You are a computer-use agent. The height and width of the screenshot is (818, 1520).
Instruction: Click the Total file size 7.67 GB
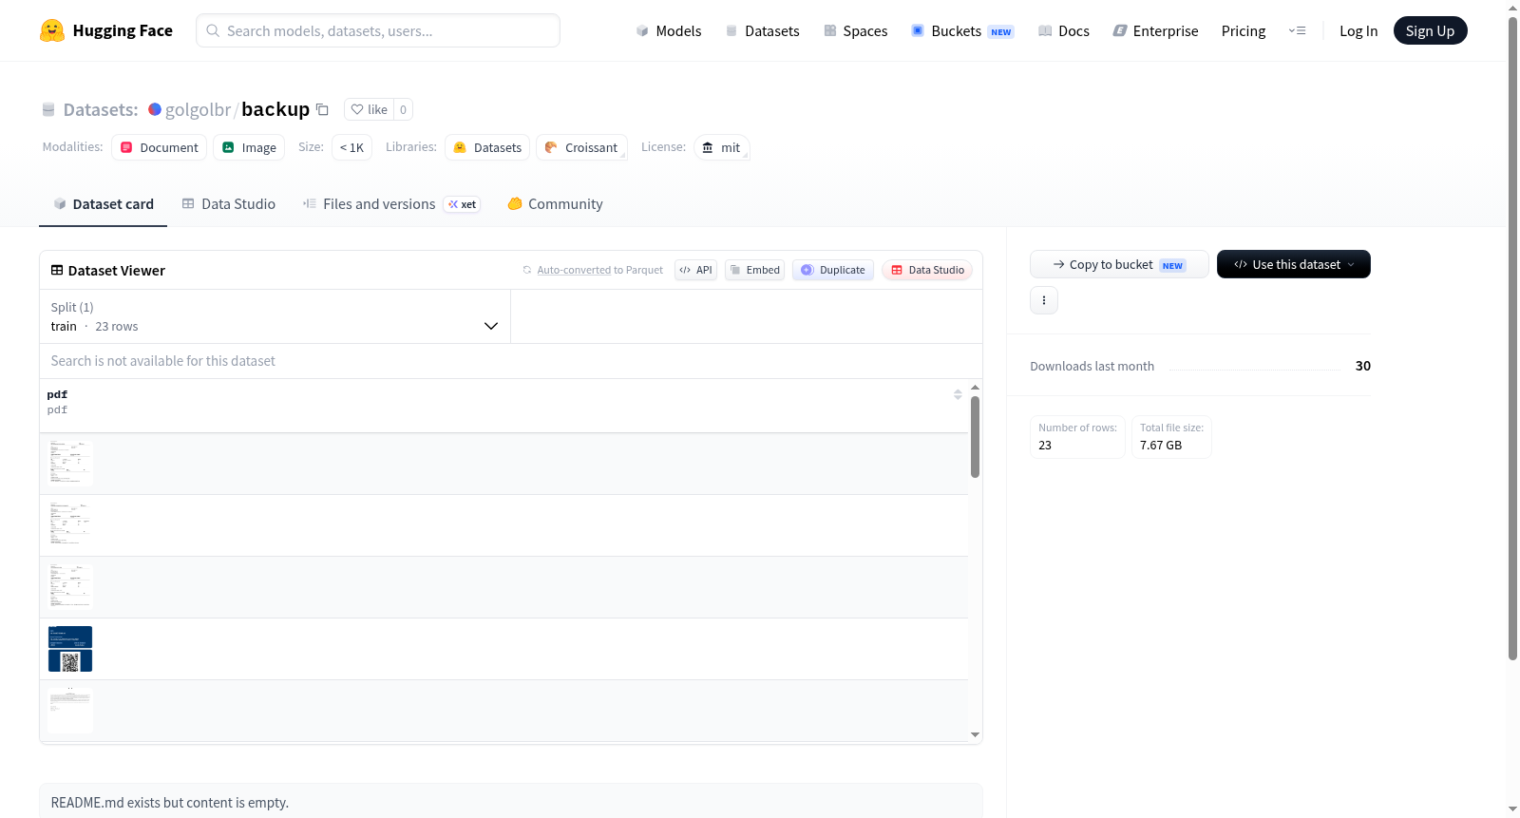click(x=1171, y=437)
